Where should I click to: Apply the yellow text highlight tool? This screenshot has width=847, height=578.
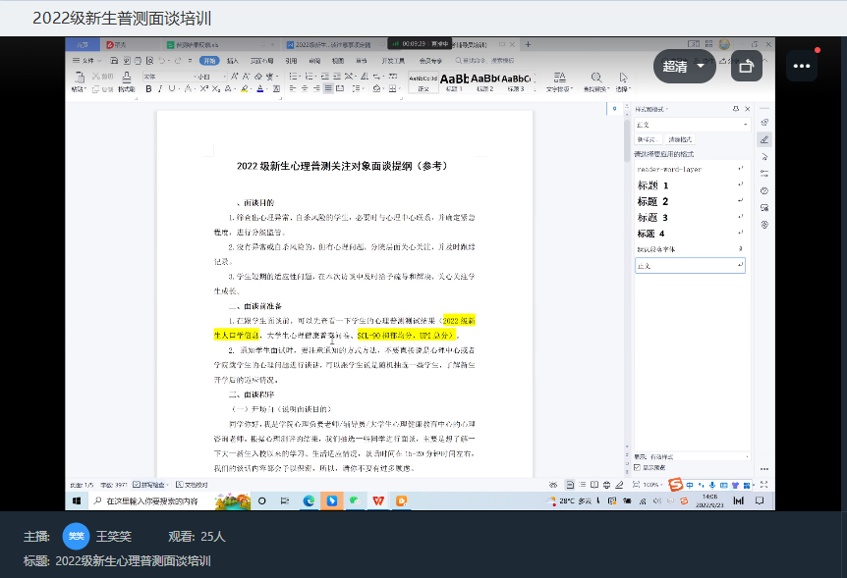pyautogui.click(x=243, y=88)
